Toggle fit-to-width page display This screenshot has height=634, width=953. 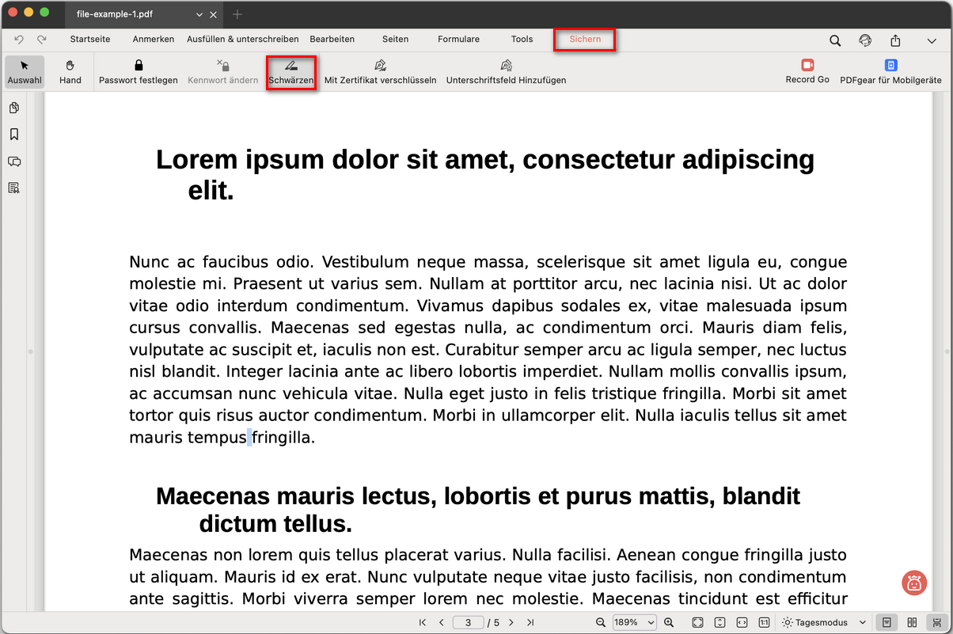[741, 622]
